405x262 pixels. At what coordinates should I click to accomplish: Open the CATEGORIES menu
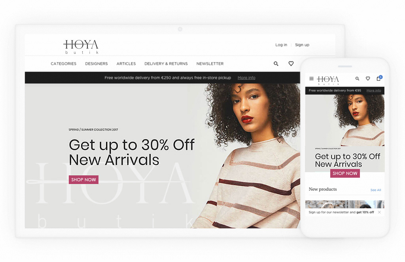click(x=64, y=64)
